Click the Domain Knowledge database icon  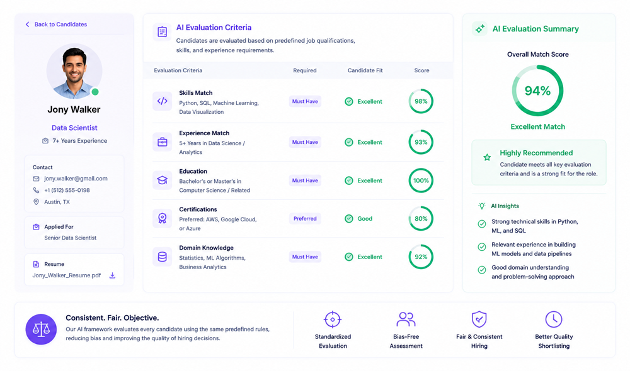(163, 257)
